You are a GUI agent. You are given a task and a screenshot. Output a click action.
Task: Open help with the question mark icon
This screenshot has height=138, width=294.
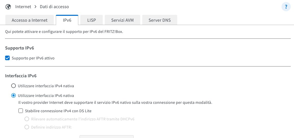pos(286,7)
